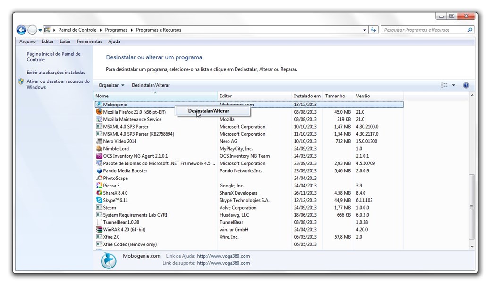Choose Desinstalar/Alterar from the context menu
Image resolution: width=491 pixels, height=284 pixels.
pyautogui.click(x=208, y=111)
